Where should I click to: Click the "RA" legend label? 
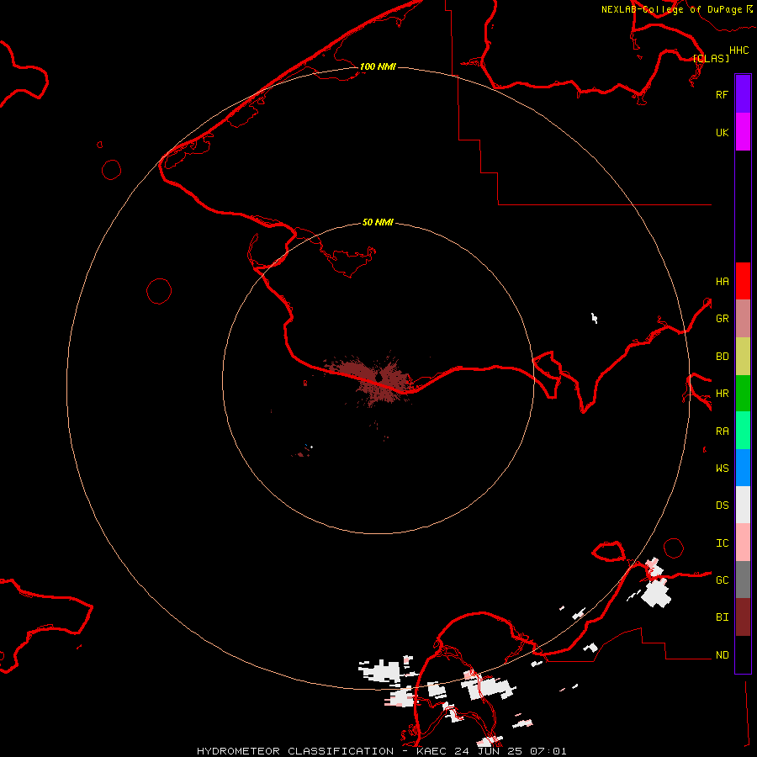[x=722, y=431]
